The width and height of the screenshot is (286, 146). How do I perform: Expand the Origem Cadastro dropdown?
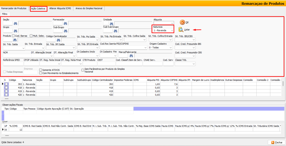[x=161, y=48]
